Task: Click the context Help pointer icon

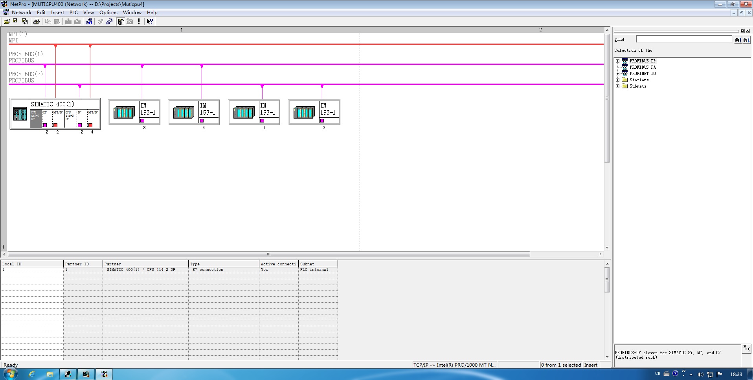Action: pyautogui.click(x=150, y=22)
